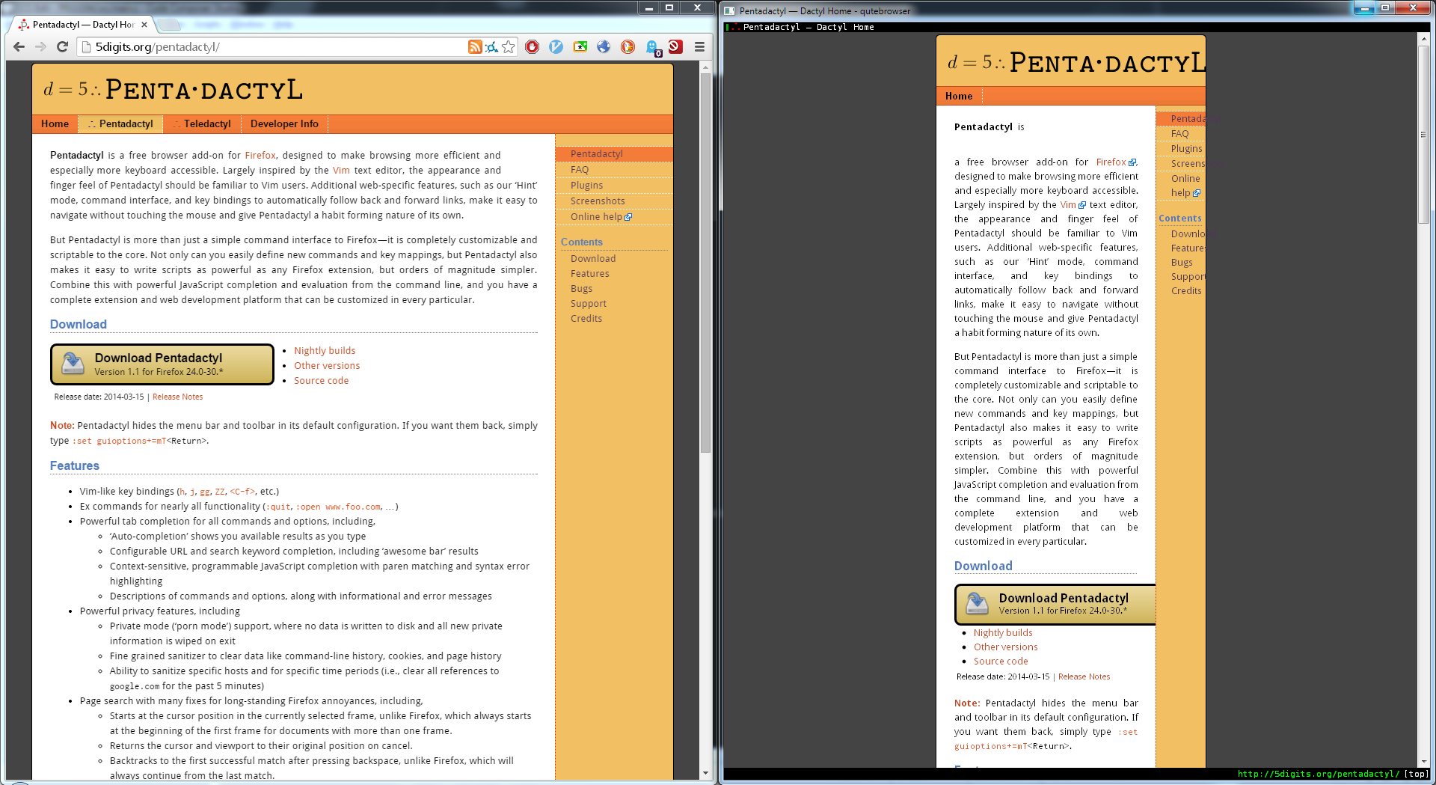Click the RSS feed icon in address bar
The width and height of the screenshot is (1436, 785).
(474, 46)
